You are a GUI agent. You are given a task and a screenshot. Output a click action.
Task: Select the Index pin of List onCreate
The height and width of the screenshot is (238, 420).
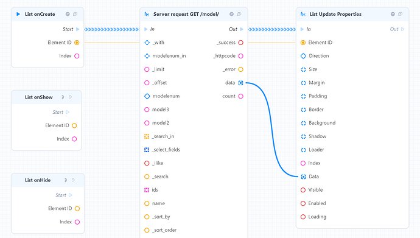coord(77,56)
